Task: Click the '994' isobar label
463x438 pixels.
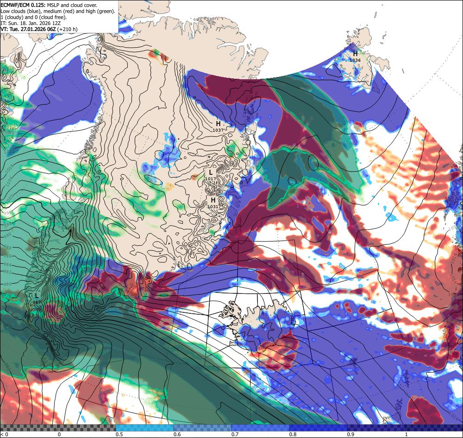Action: 7,224
